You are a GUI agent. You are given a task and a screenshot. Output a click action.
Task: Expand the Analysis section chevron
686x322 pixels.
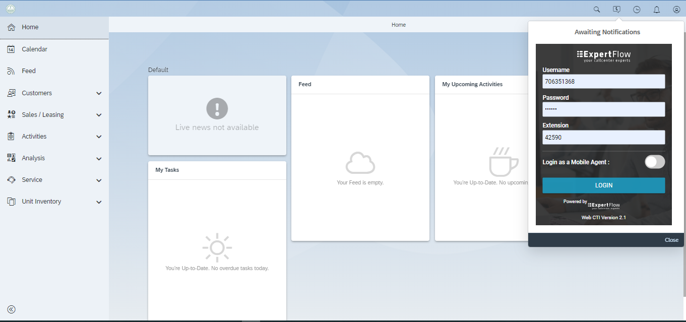pyautogui.click(x=99, y=159)
